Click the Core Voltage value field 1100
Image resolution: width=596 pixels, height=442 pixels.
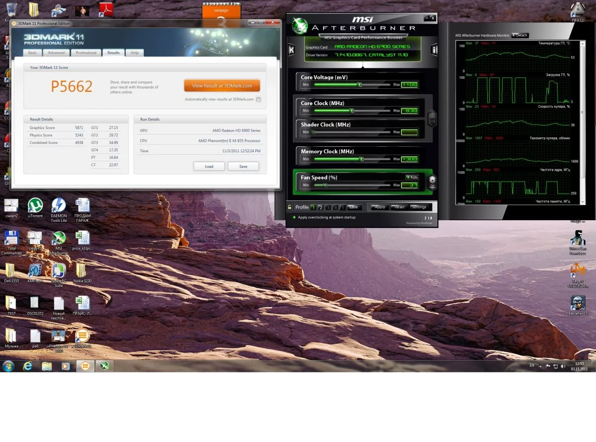point(410,85)
